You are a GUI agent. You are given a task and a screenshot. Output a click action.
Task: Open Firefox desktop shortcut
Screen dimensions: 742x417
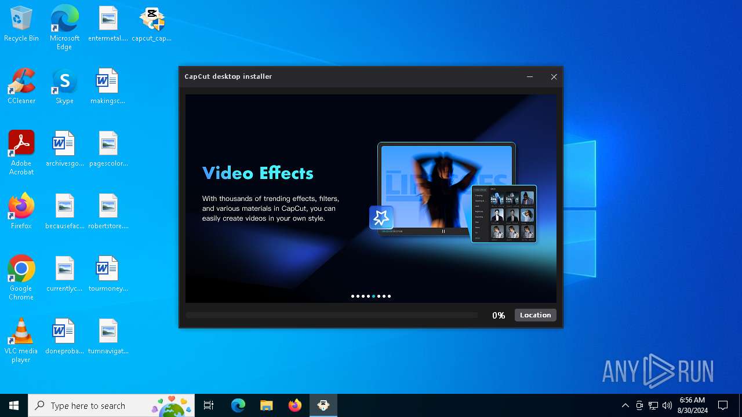(21, 211)
